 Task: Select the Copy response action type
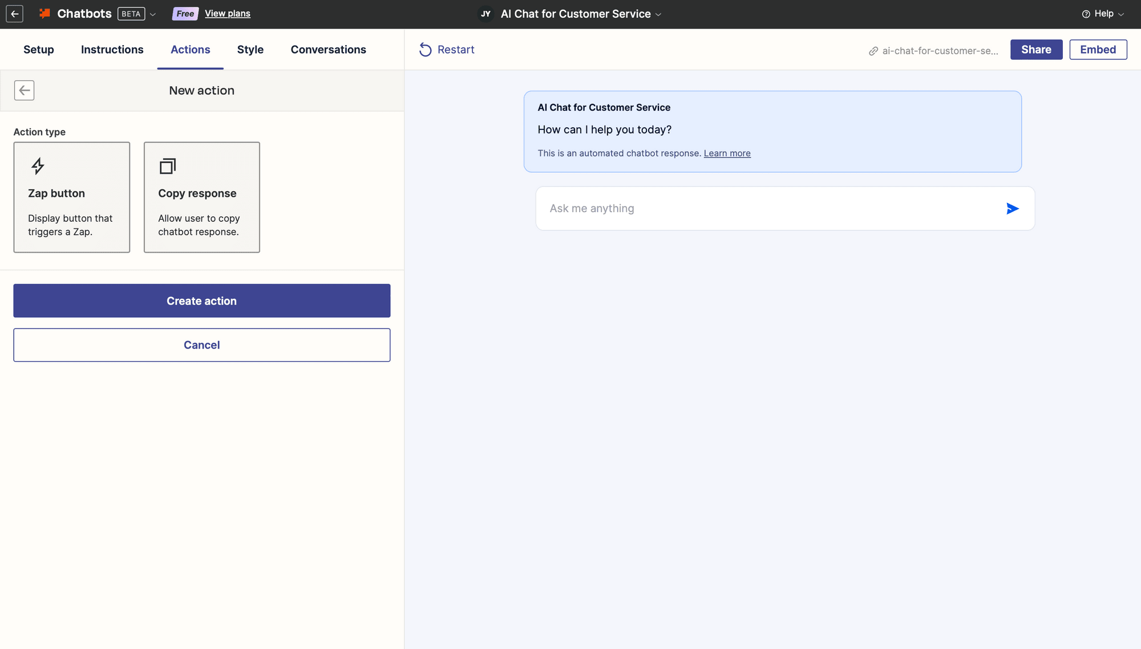[x=202, y=197]
